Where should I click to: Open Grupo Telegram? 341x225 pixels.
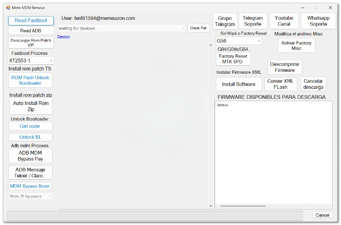pyautogui.click(x=225, y=21)
